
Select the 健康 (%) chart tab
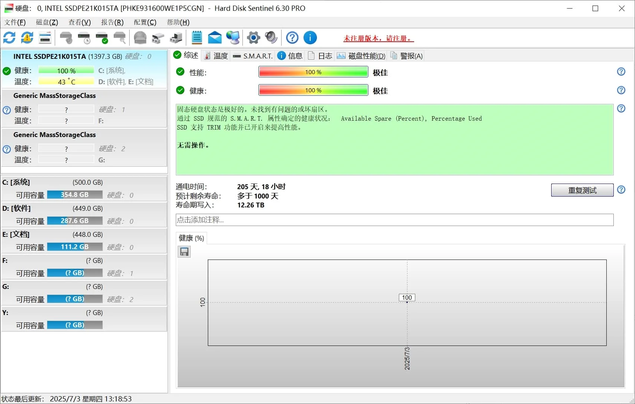(x=191, y=238)
